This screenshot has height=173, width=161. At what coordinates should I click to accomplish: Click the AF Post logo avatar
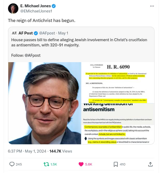coord(14,33)
